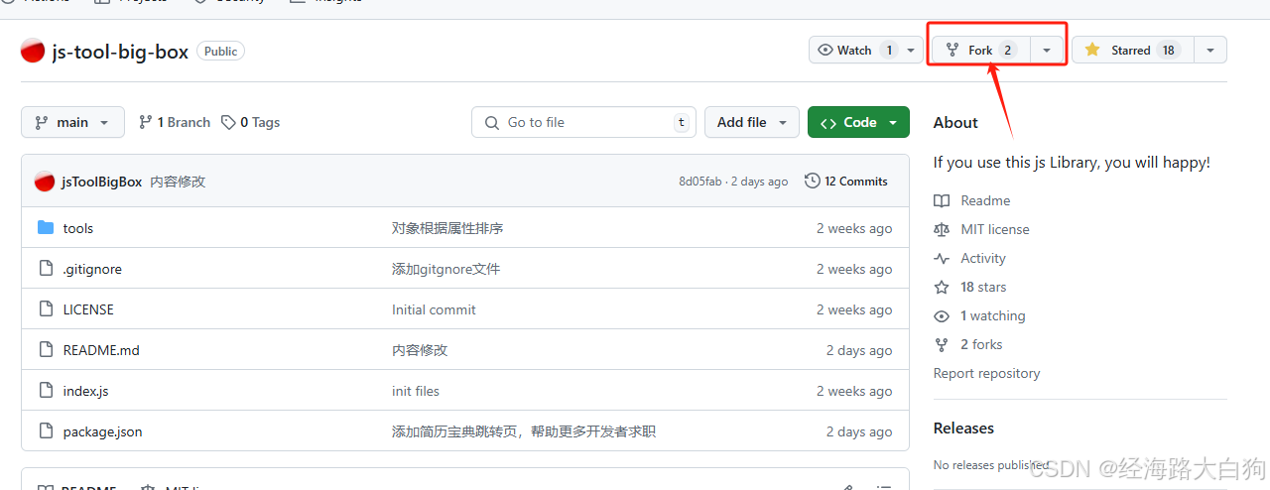Click the star icon beside 18 stars
Screen dimensions: 1270x490
point(942,287)
